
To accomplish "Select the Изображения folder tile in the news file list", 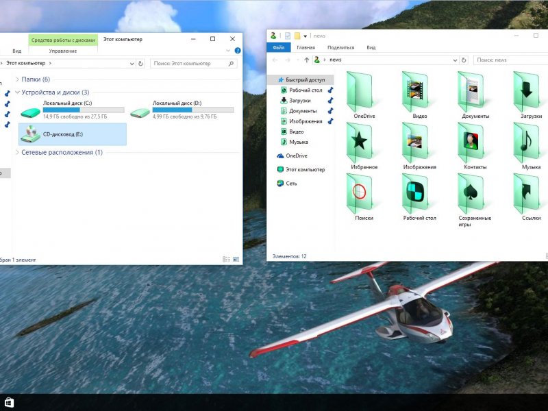I will 419,146.
